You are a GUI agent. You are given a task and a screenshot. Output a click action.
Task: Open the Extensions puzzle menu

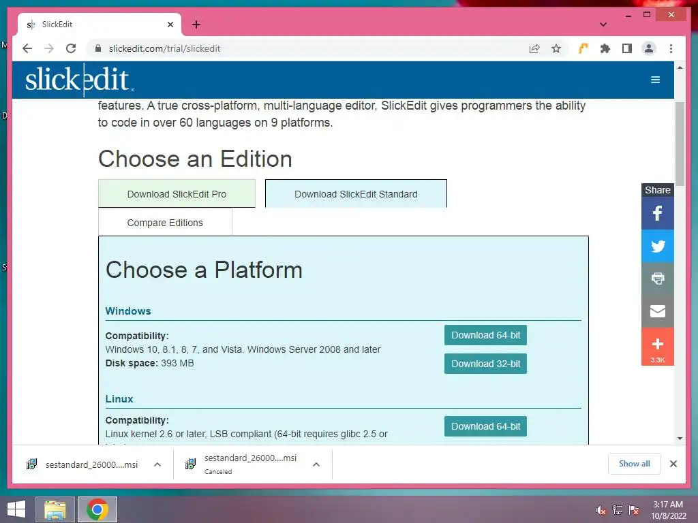click(x=605, y=48)
